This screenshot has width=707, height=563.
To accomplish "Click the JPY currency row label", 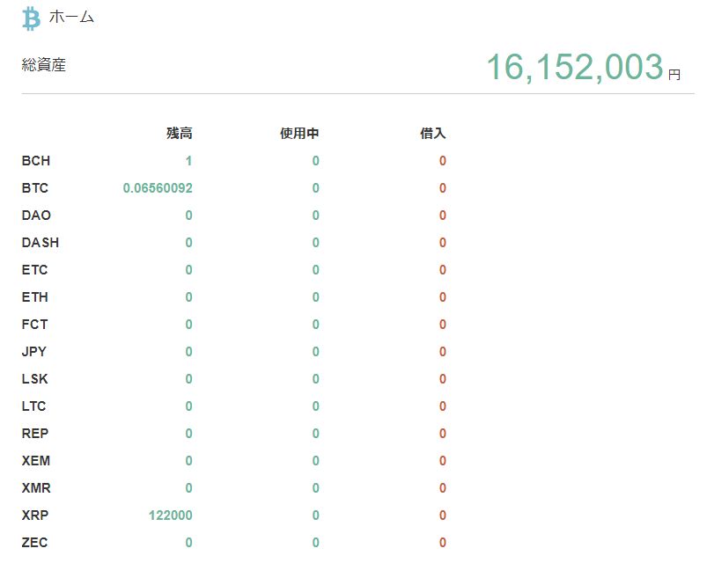I will [34, 352].
